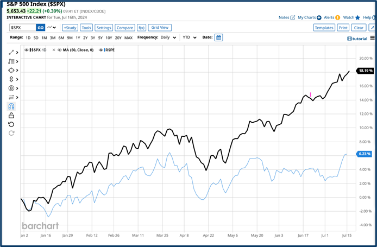Open the Fibonacci retracement tool
This screenshot has height=247, width=377.
coord(11,61)
